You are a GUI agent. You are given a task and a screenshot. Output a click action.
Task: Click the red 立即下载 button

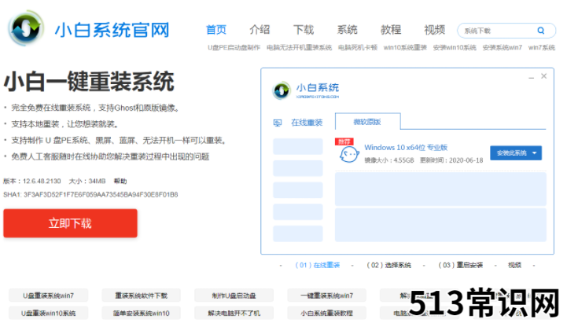tap(71, 223)
